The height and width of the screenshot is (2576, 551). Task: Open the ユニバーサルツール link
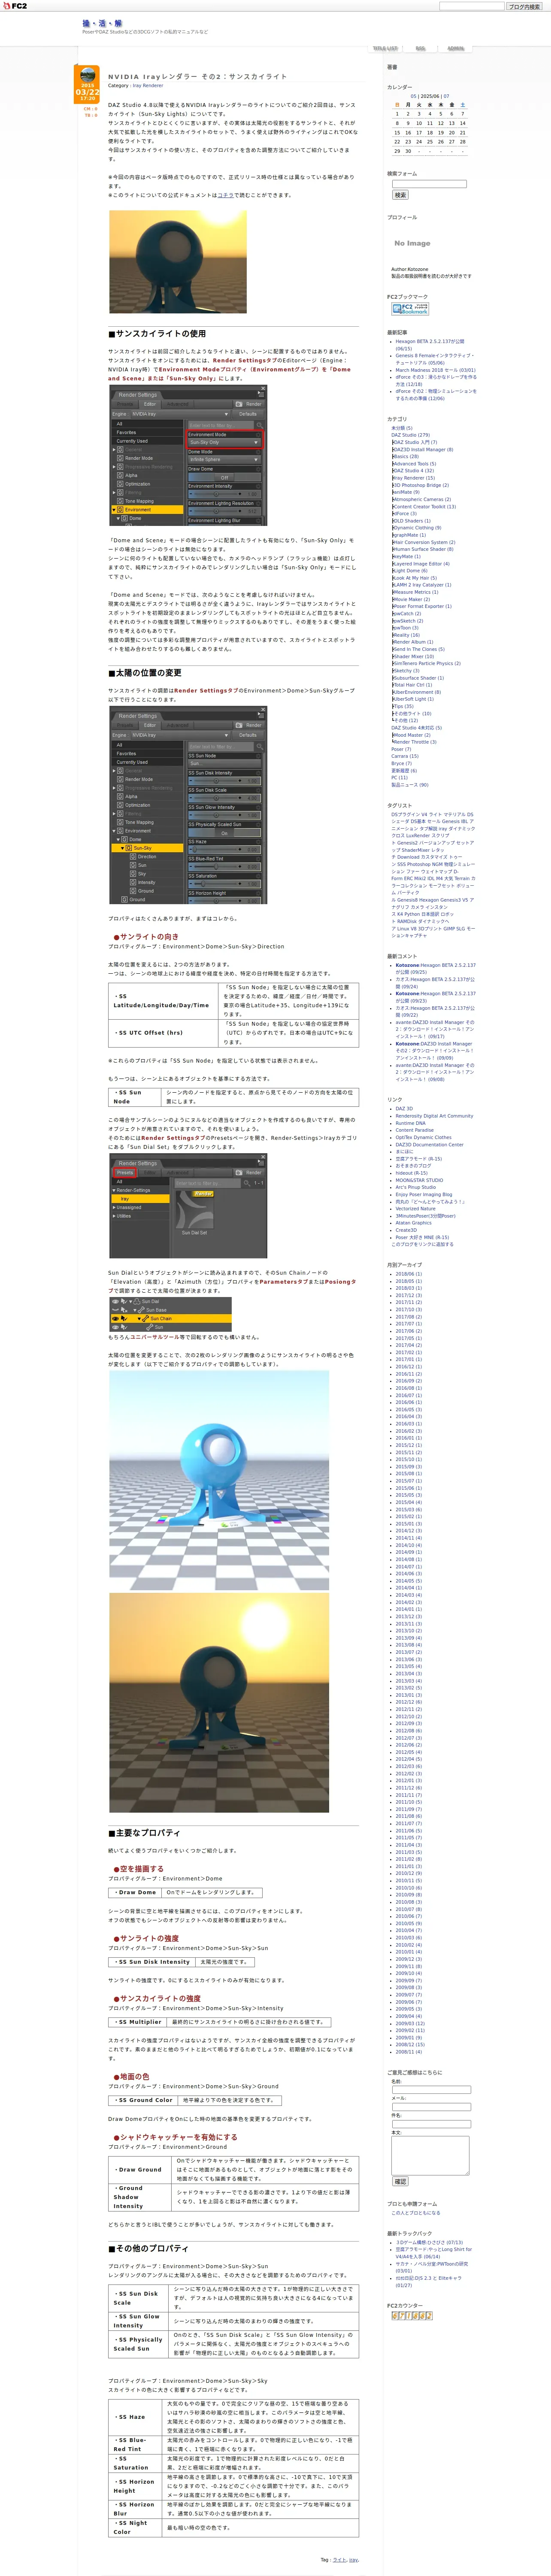click(x=155, y=1336)
